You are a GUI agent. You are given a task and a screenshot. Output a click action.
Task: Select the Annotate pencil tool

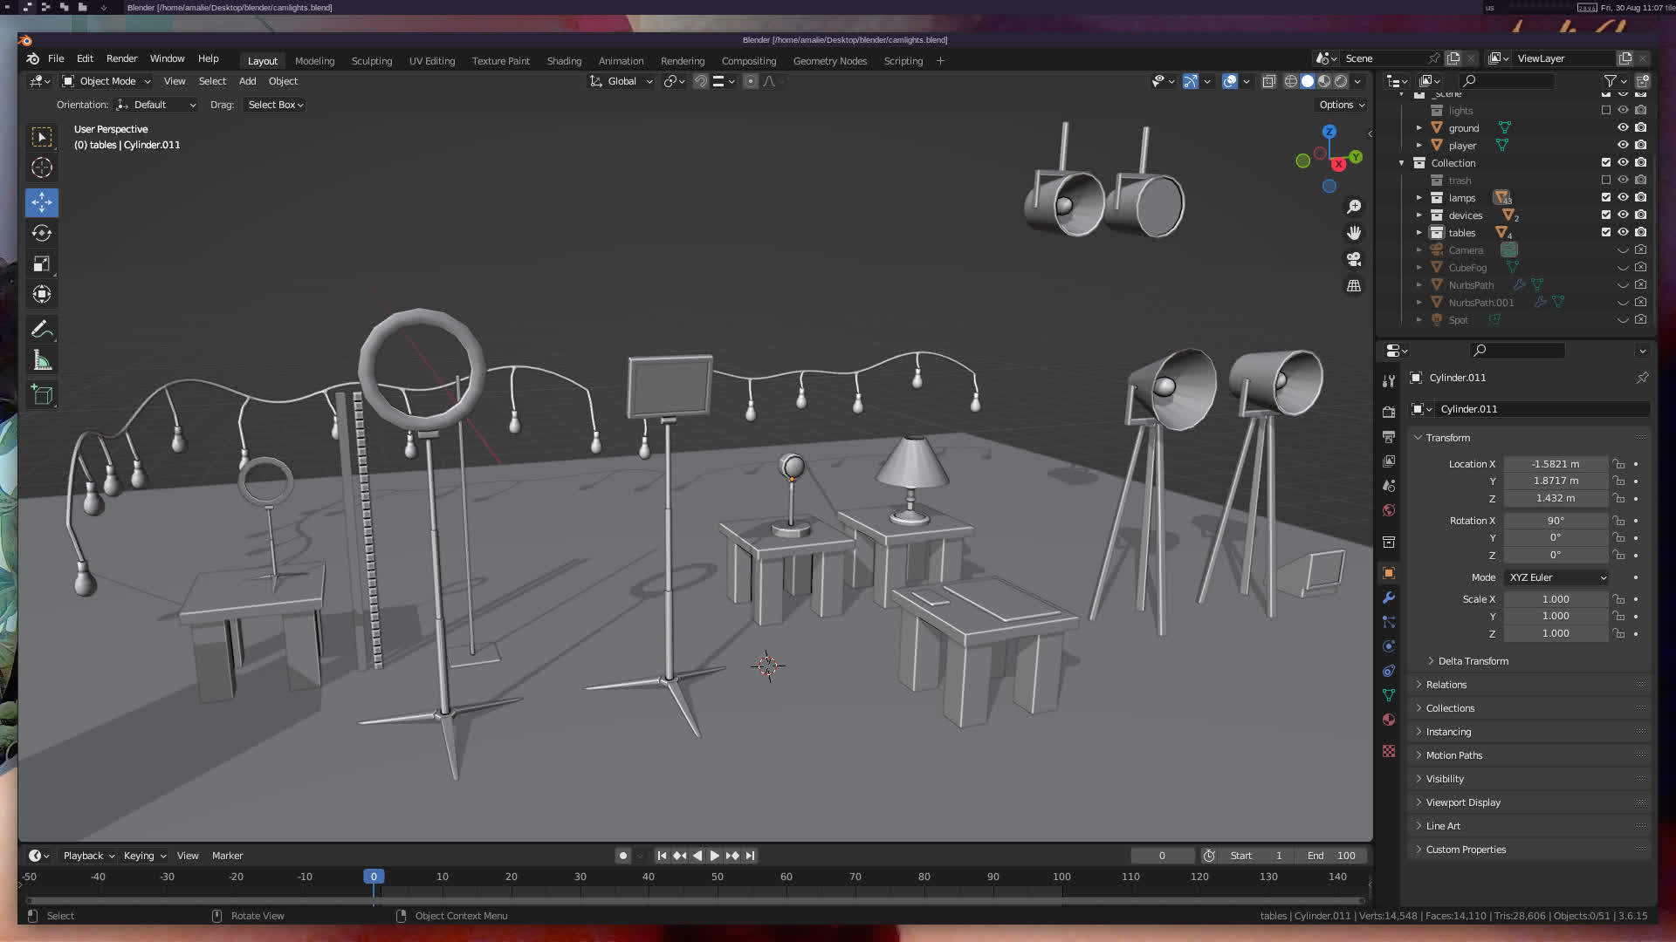pyautogui.click(x=41, y=330)
